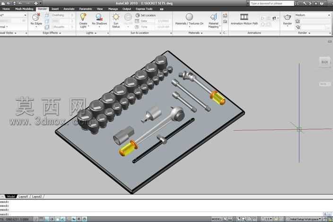Screen dimensions: 333x222
Task: Open the Annotate ribbon tab
Action: coord(69,9)
